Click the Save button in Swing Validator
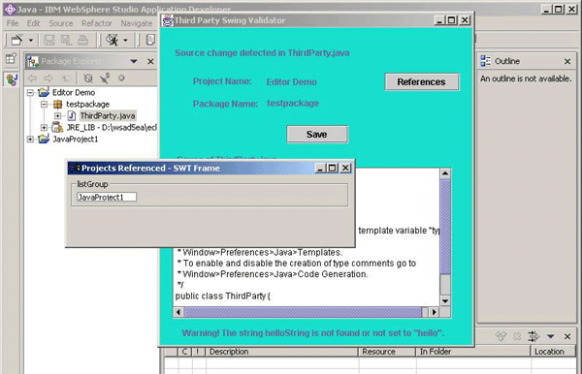This screenshot has width=582, height=374. tap(317, 134)
